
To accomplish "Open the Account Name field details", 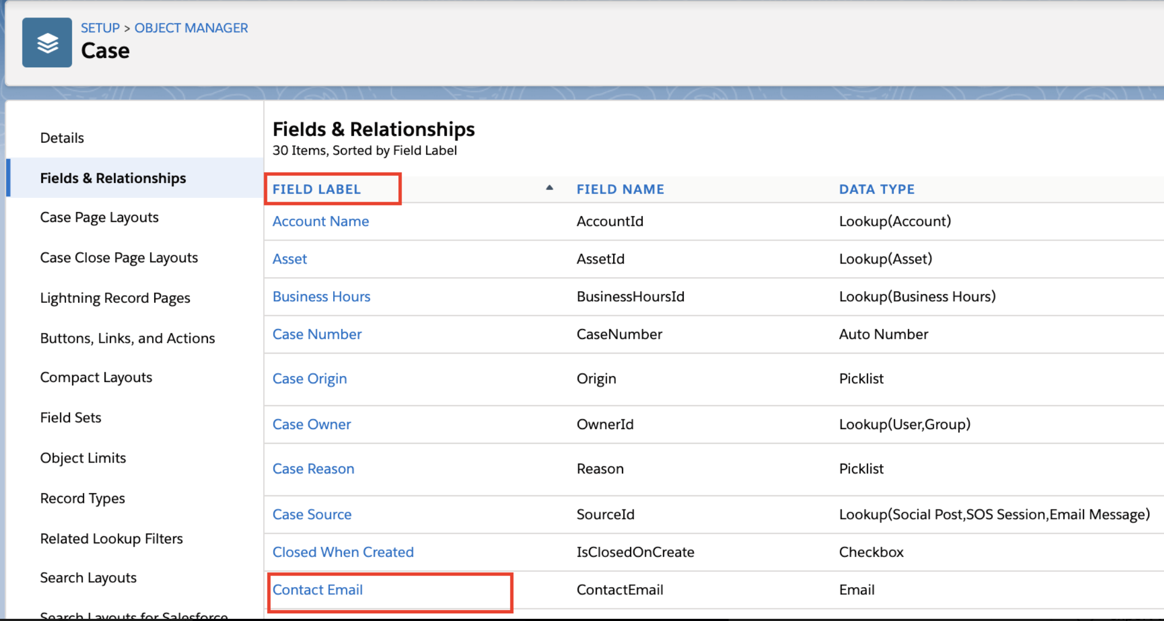I will [321, 221].
